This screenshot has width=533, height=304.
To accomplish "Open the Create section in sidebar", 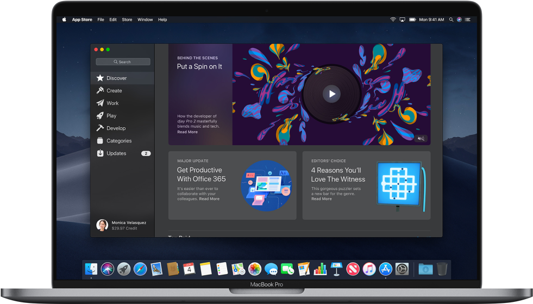I will click(x=122, y=91).
